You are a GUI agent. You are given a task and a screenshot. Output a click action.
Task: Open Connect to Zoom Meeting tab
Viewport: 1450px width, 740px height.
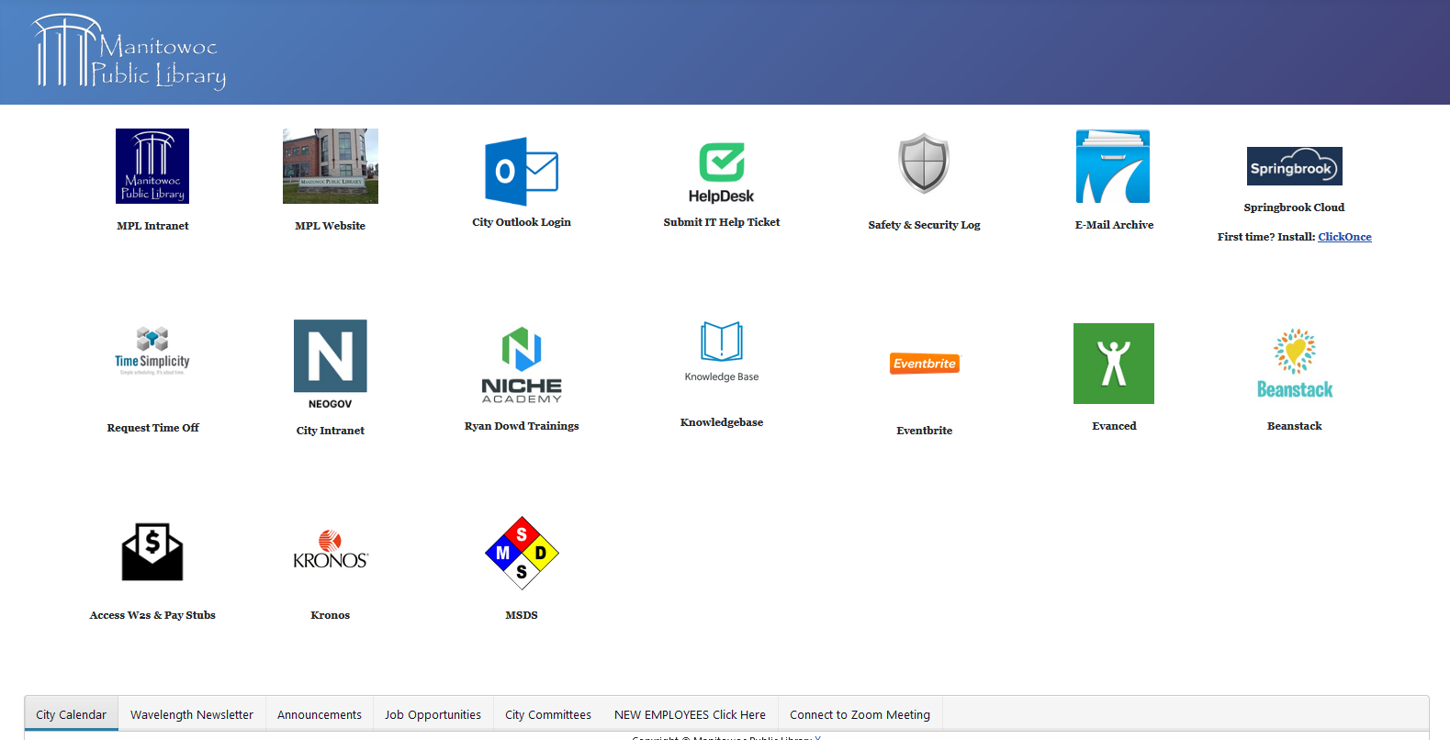(x=860, y=714)
